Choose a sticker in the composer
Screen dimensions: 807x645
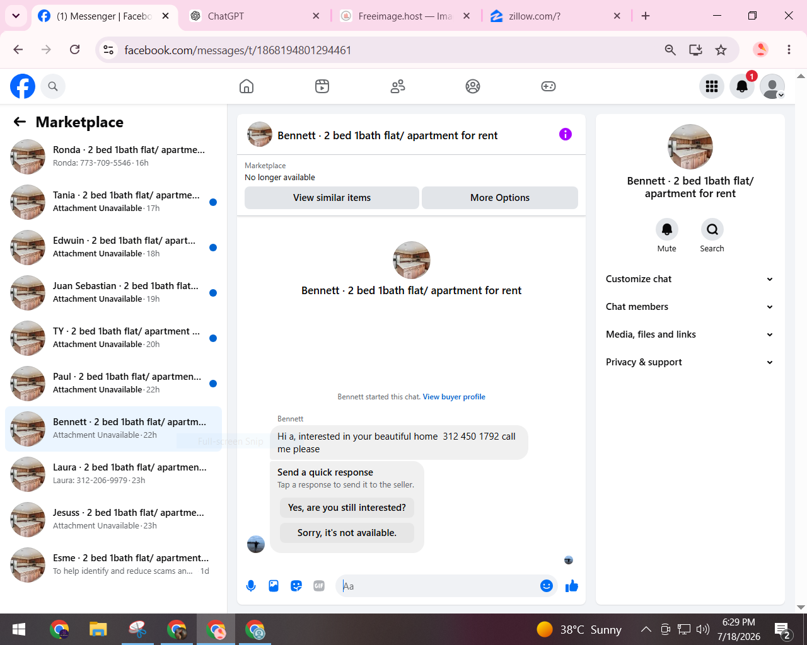[x=296, y=586]
